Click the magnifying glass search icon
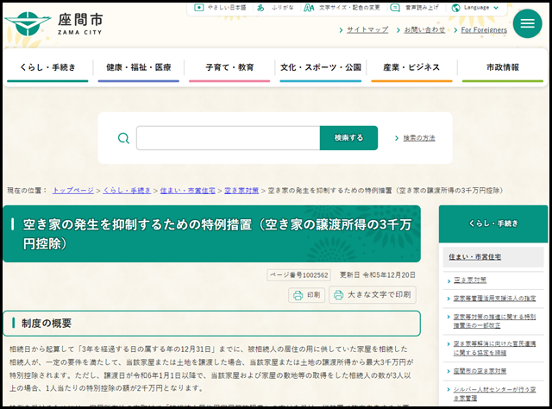 (x=123, y=138)
